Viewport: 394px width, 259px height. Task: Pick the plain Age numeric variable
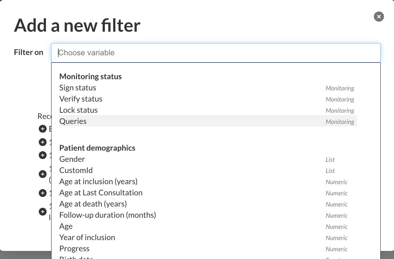[x=66, y=226]
